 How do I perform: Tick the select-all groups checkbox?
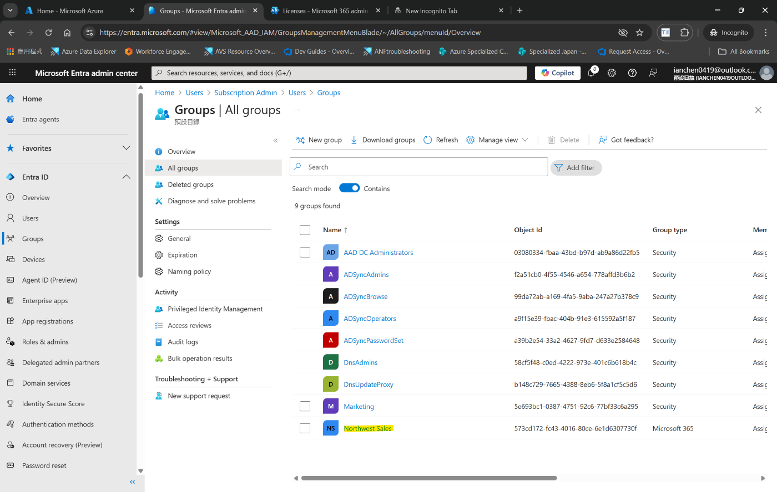click(x=305, y=230)
